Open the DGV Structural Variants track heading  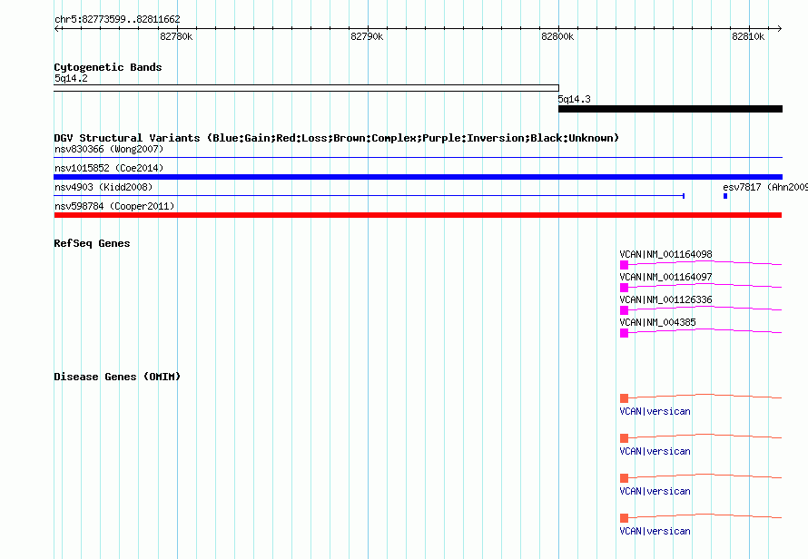[337, 138]
